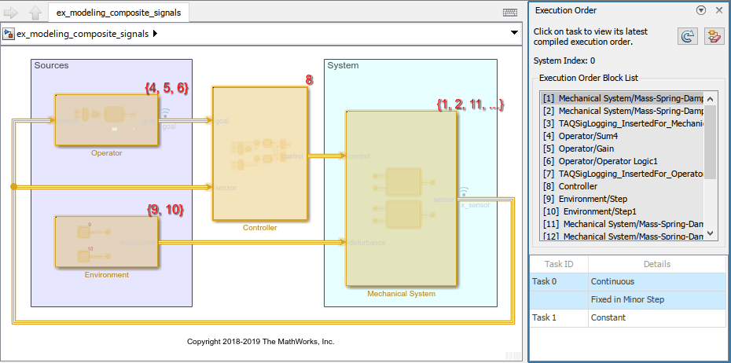Recompile the execution order with refresh icon
This screenshot has height=363, width=731.
687,36
